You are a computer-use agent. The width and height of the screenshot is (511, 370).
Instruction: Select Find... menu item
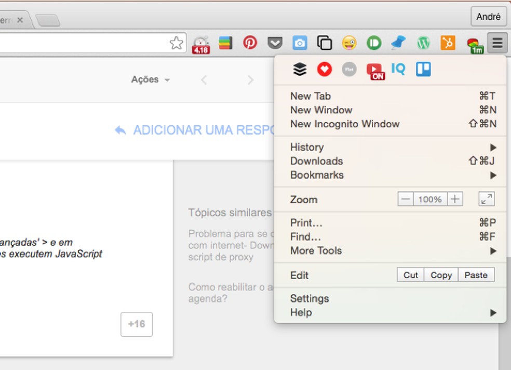pyautogui.click(x=391, y=236)
